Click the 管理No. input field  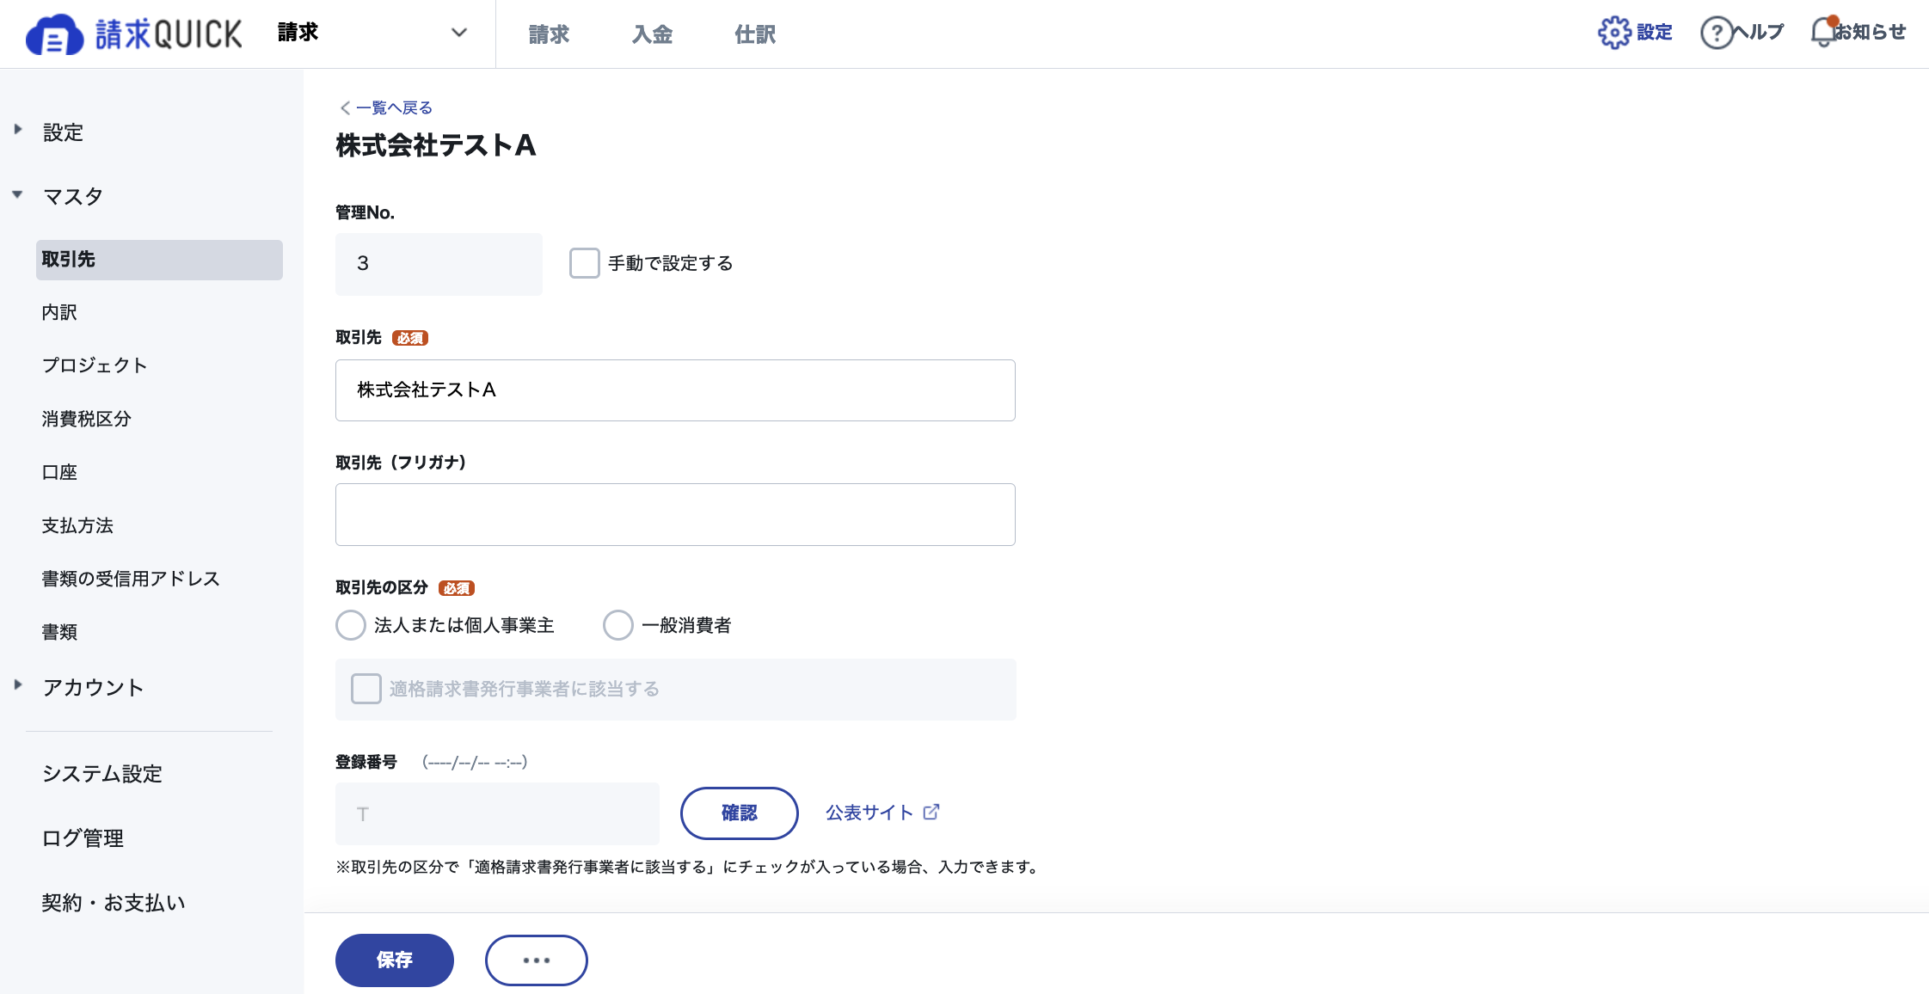pyautogui.click(x=439, y=264)
